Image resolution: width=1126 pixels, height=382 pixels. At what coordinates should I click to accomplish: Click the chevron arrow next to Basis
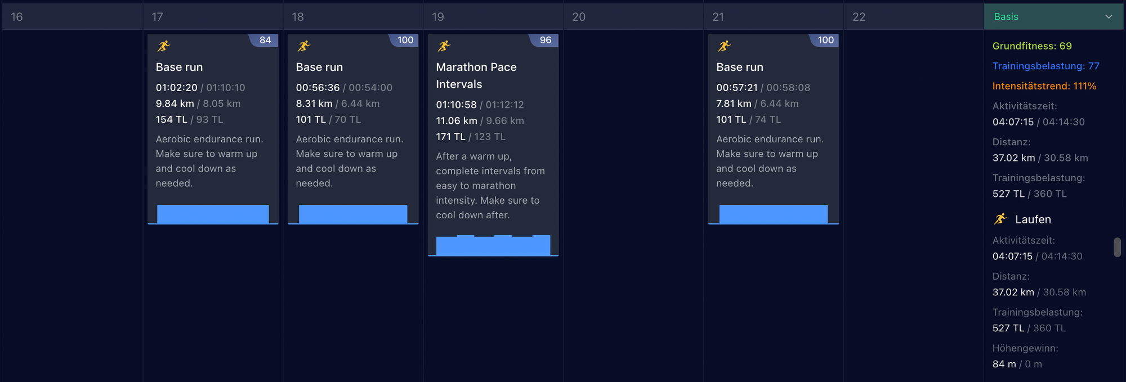1109,17
